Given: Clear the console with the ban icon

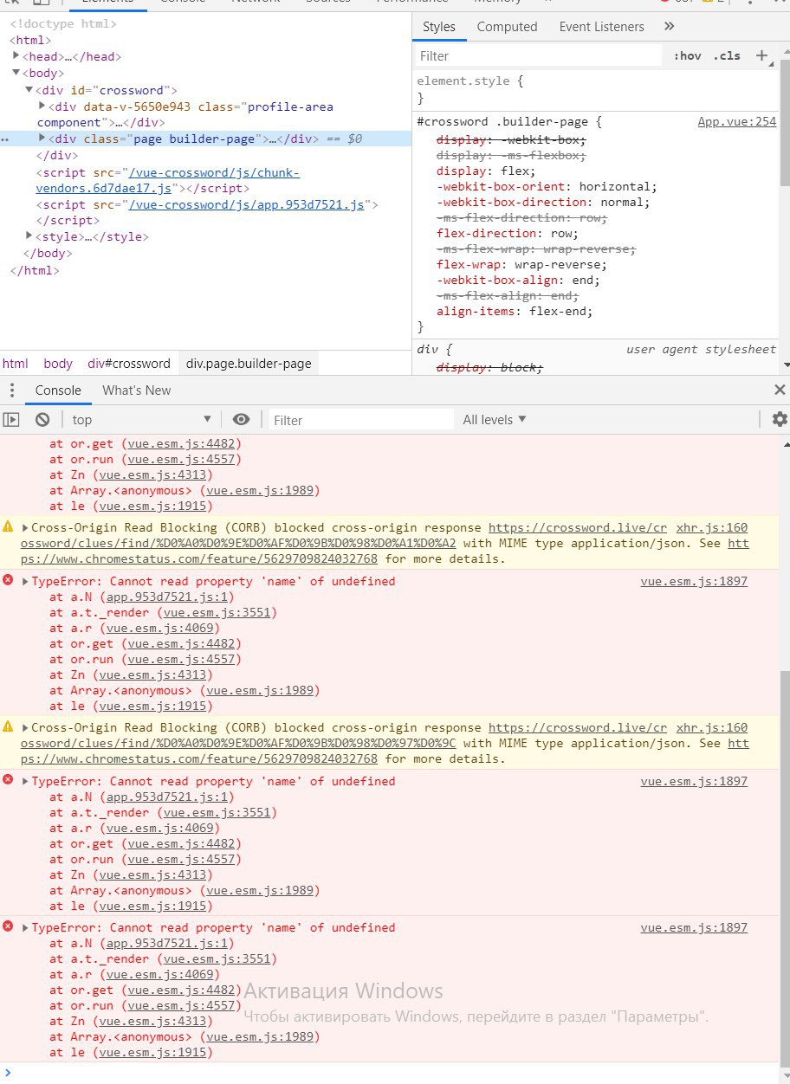Looking at the screenshot, I should [x=42, y=420].
